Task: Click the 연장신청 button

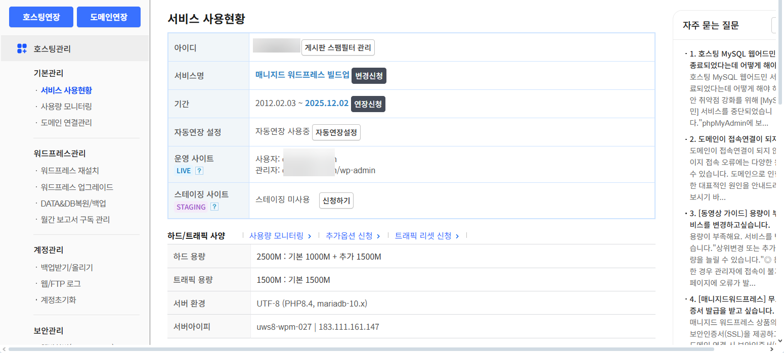Action: pos(368,104)
